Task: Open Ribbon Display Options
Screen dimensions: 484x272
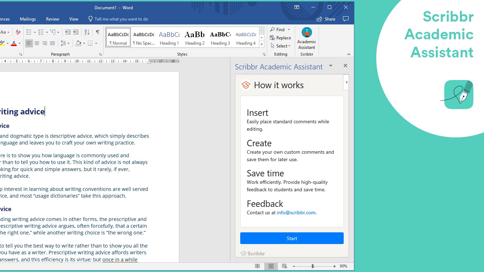Action: pos(297,7)
